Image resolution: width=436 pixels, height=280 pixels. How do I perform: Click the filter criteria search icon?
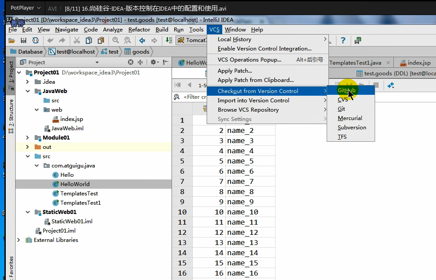click(176, 97)
